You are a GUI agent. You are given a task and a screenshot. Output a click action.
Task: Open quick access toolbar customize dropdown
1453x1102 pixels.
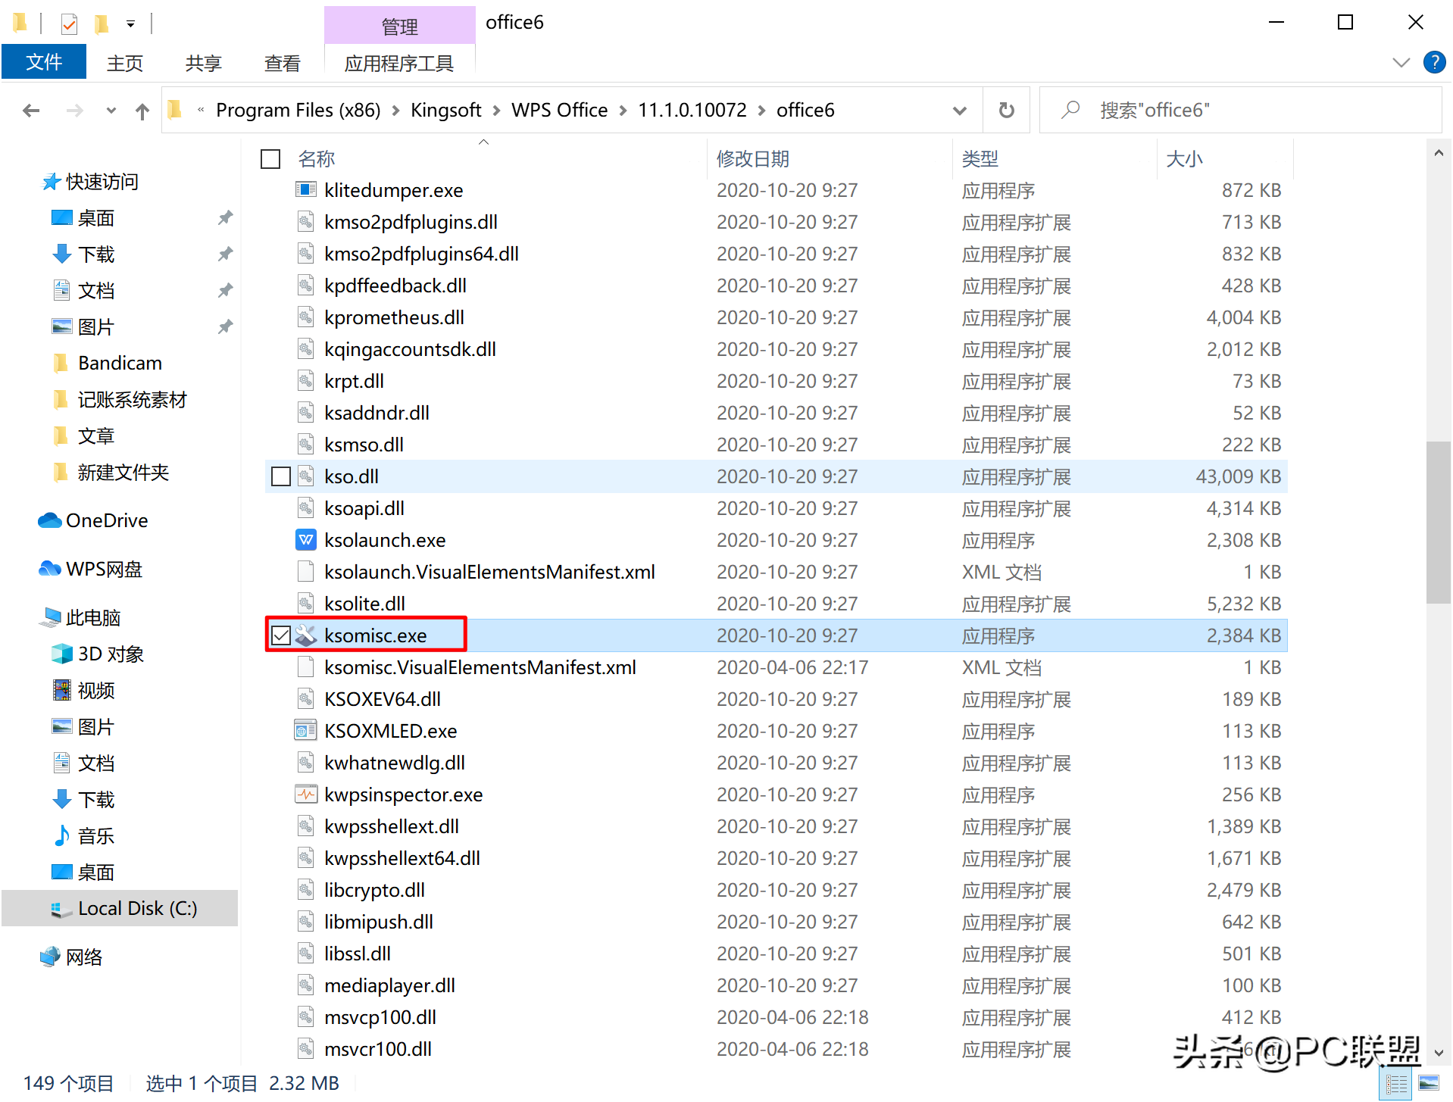pos(131,24)
